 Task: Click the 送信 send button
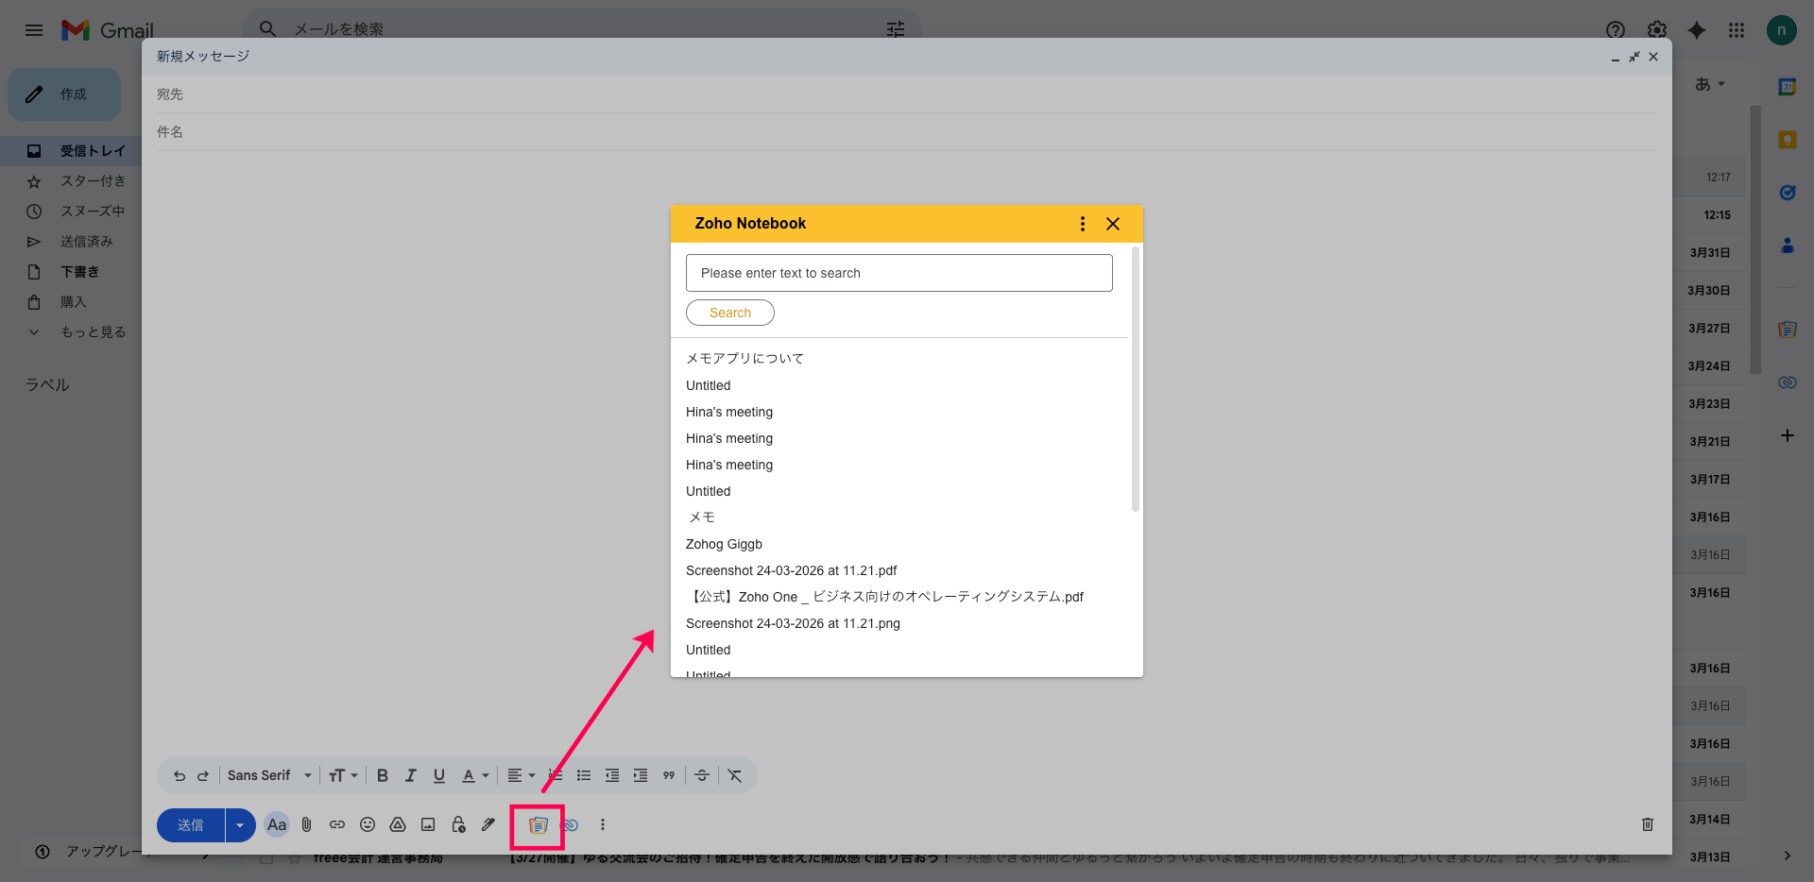click(191, 824)
